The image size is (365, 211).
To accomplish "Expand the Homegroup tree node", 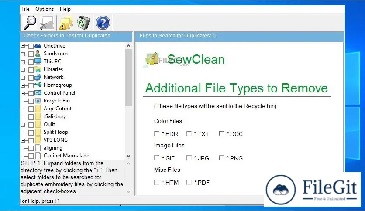I will click(23, 85).
